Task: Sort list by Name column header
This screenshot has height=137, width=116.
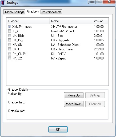Action: click(x=71, y=21)
